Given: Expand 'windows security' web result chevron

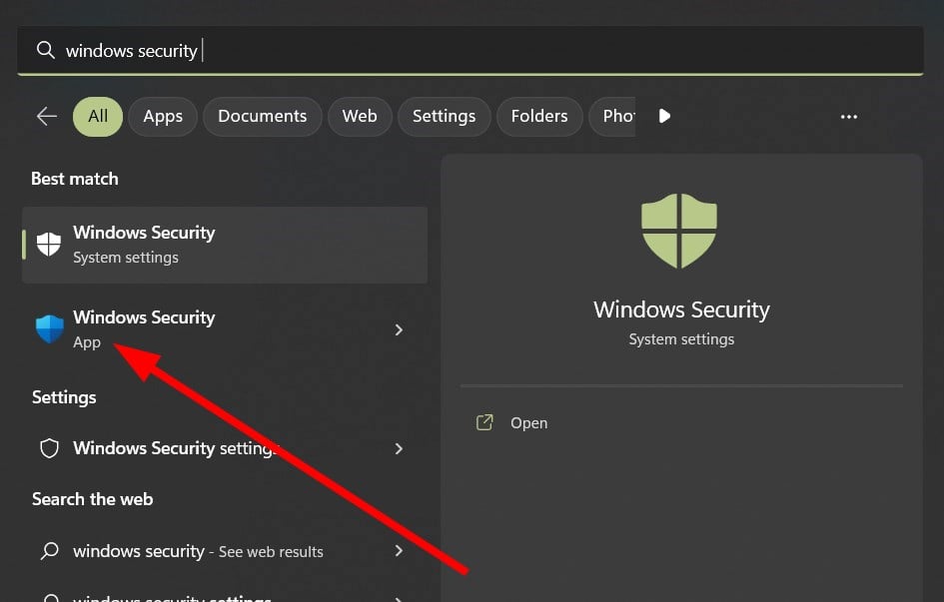Looking at the screenshot, I should click(x=399, y=550).
